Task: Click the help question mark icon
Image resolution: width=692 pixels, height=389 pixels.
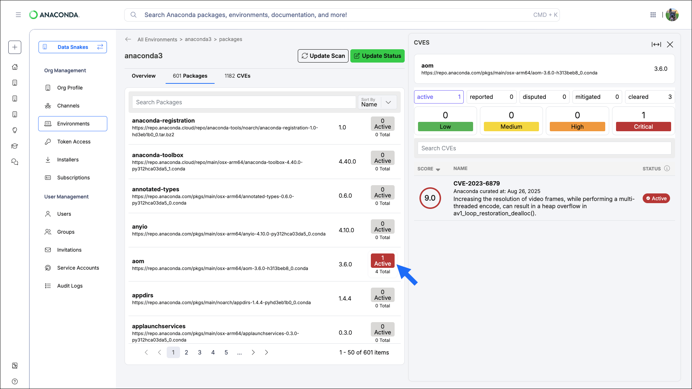Action: (15, 381)
